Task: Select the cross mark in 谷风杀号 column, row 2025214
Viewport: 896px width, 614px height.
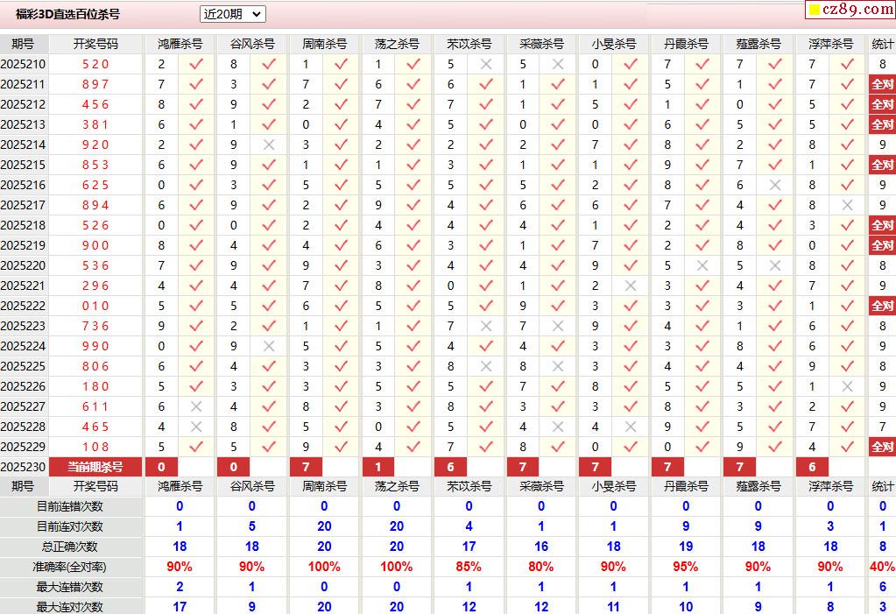Action: point(269,145)
